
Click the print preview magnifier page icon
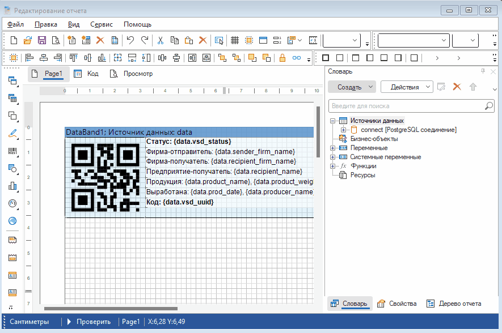pyautogui.click(x=56, y=40)
